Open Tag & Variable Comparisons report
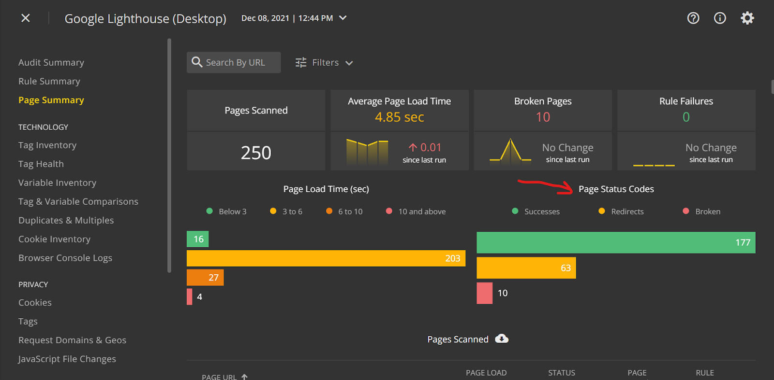The width and height of the screenshot is (774, 380). [78, 201]
